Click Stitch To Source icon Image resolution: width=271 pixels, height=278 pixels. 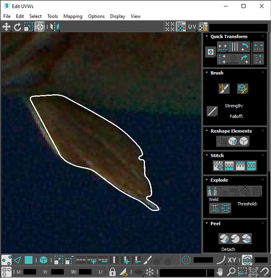(x=240, y=166)
